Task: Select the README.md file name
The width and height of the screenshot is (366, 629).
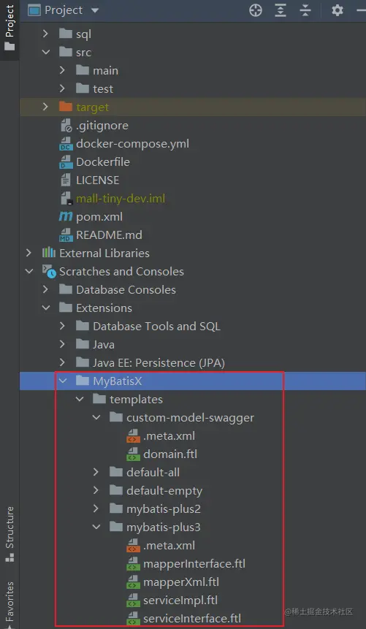Action: tap(109, 235)
